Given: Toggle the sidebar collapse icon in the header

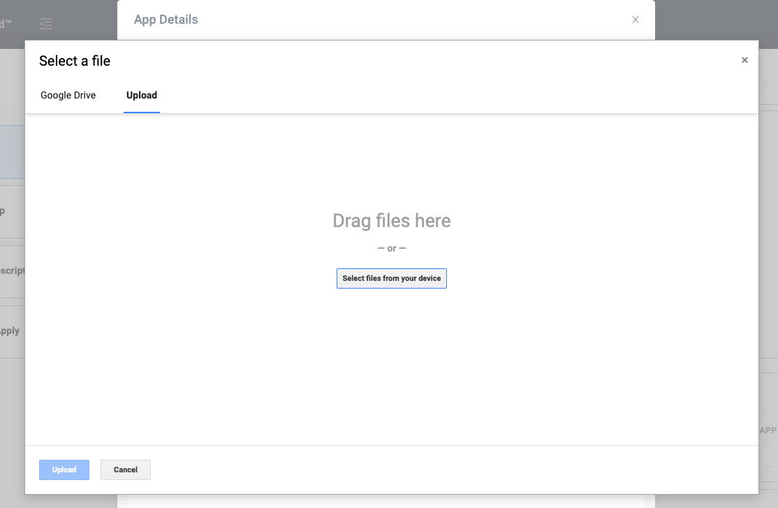Looking at the screenshot, I should coord(46,24).
